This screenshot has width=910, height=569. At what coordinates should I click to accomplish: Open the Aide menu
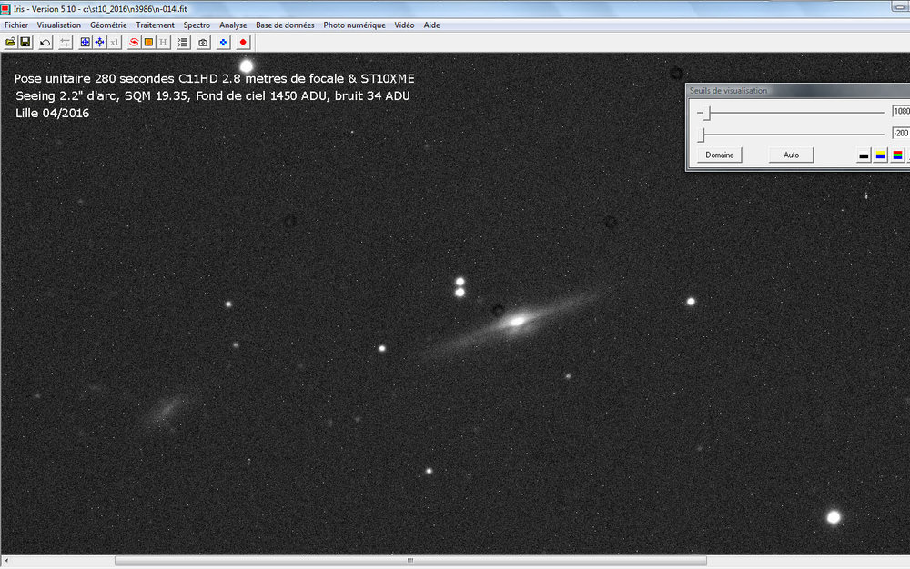431,25
